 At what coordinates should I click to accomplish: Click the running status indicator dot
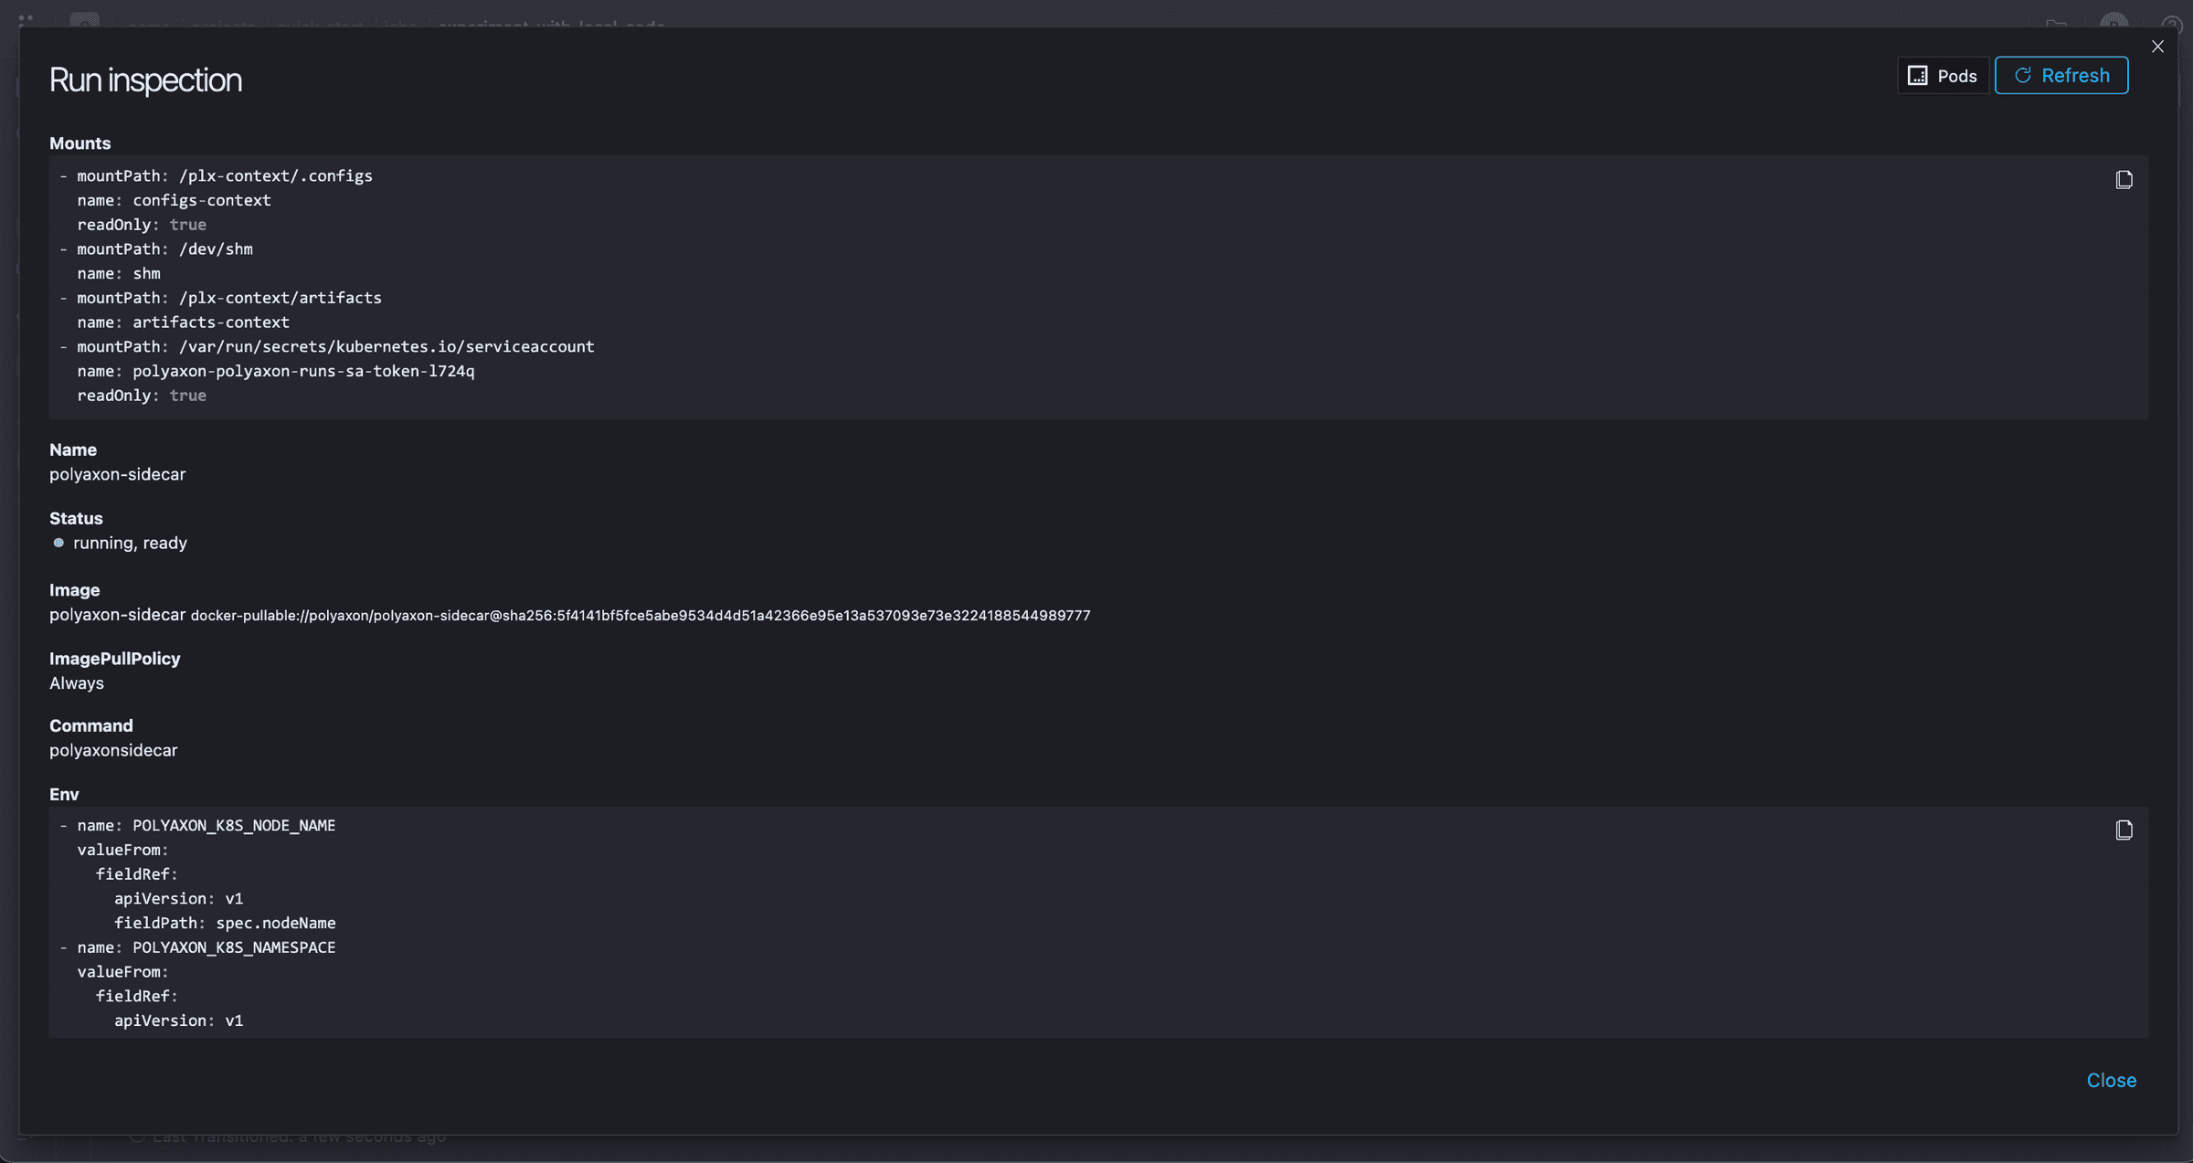tap(58, 543)
